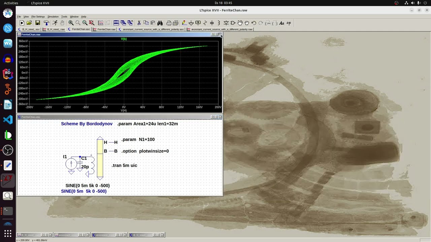Click the Undo arrow icon
The height and width of the screenshot is (242, 431).
click(254, 23)
